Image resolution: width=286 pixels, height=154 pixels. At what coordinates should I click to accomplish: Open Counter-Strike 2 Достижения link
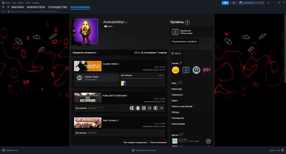point(126,75)
